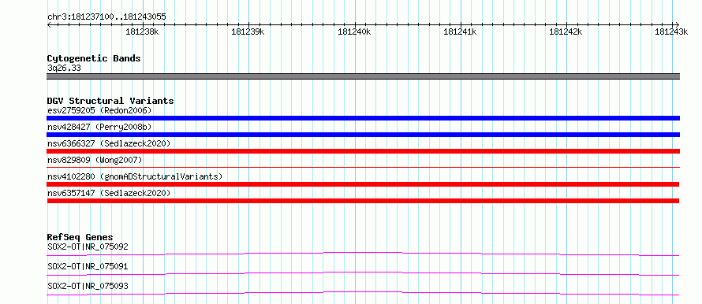The image size is (702, 304).
Task: Click the 181243k ruler tick label
Action: [671, 32]
